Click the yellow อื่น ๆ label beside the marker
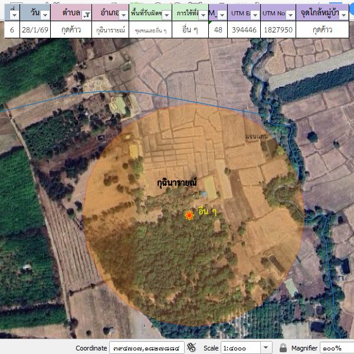This screenshot has width=354, height=354. pyautogui.click(x=208, y=211)
